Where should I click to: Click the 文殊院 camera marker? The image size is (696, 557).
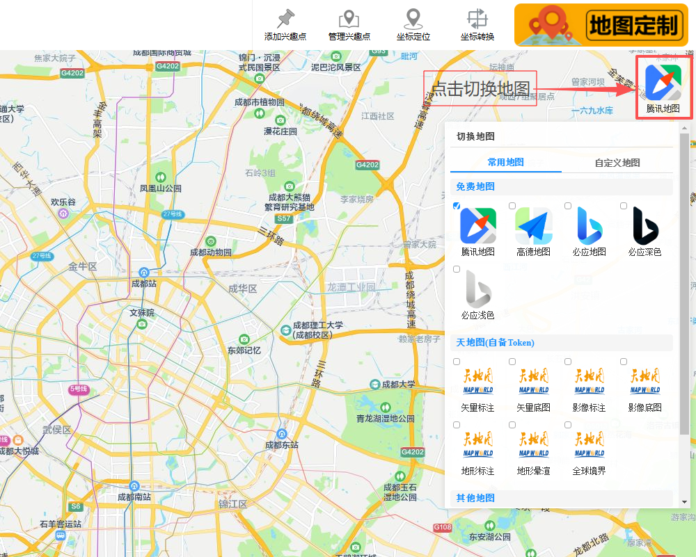click(142, 324)
